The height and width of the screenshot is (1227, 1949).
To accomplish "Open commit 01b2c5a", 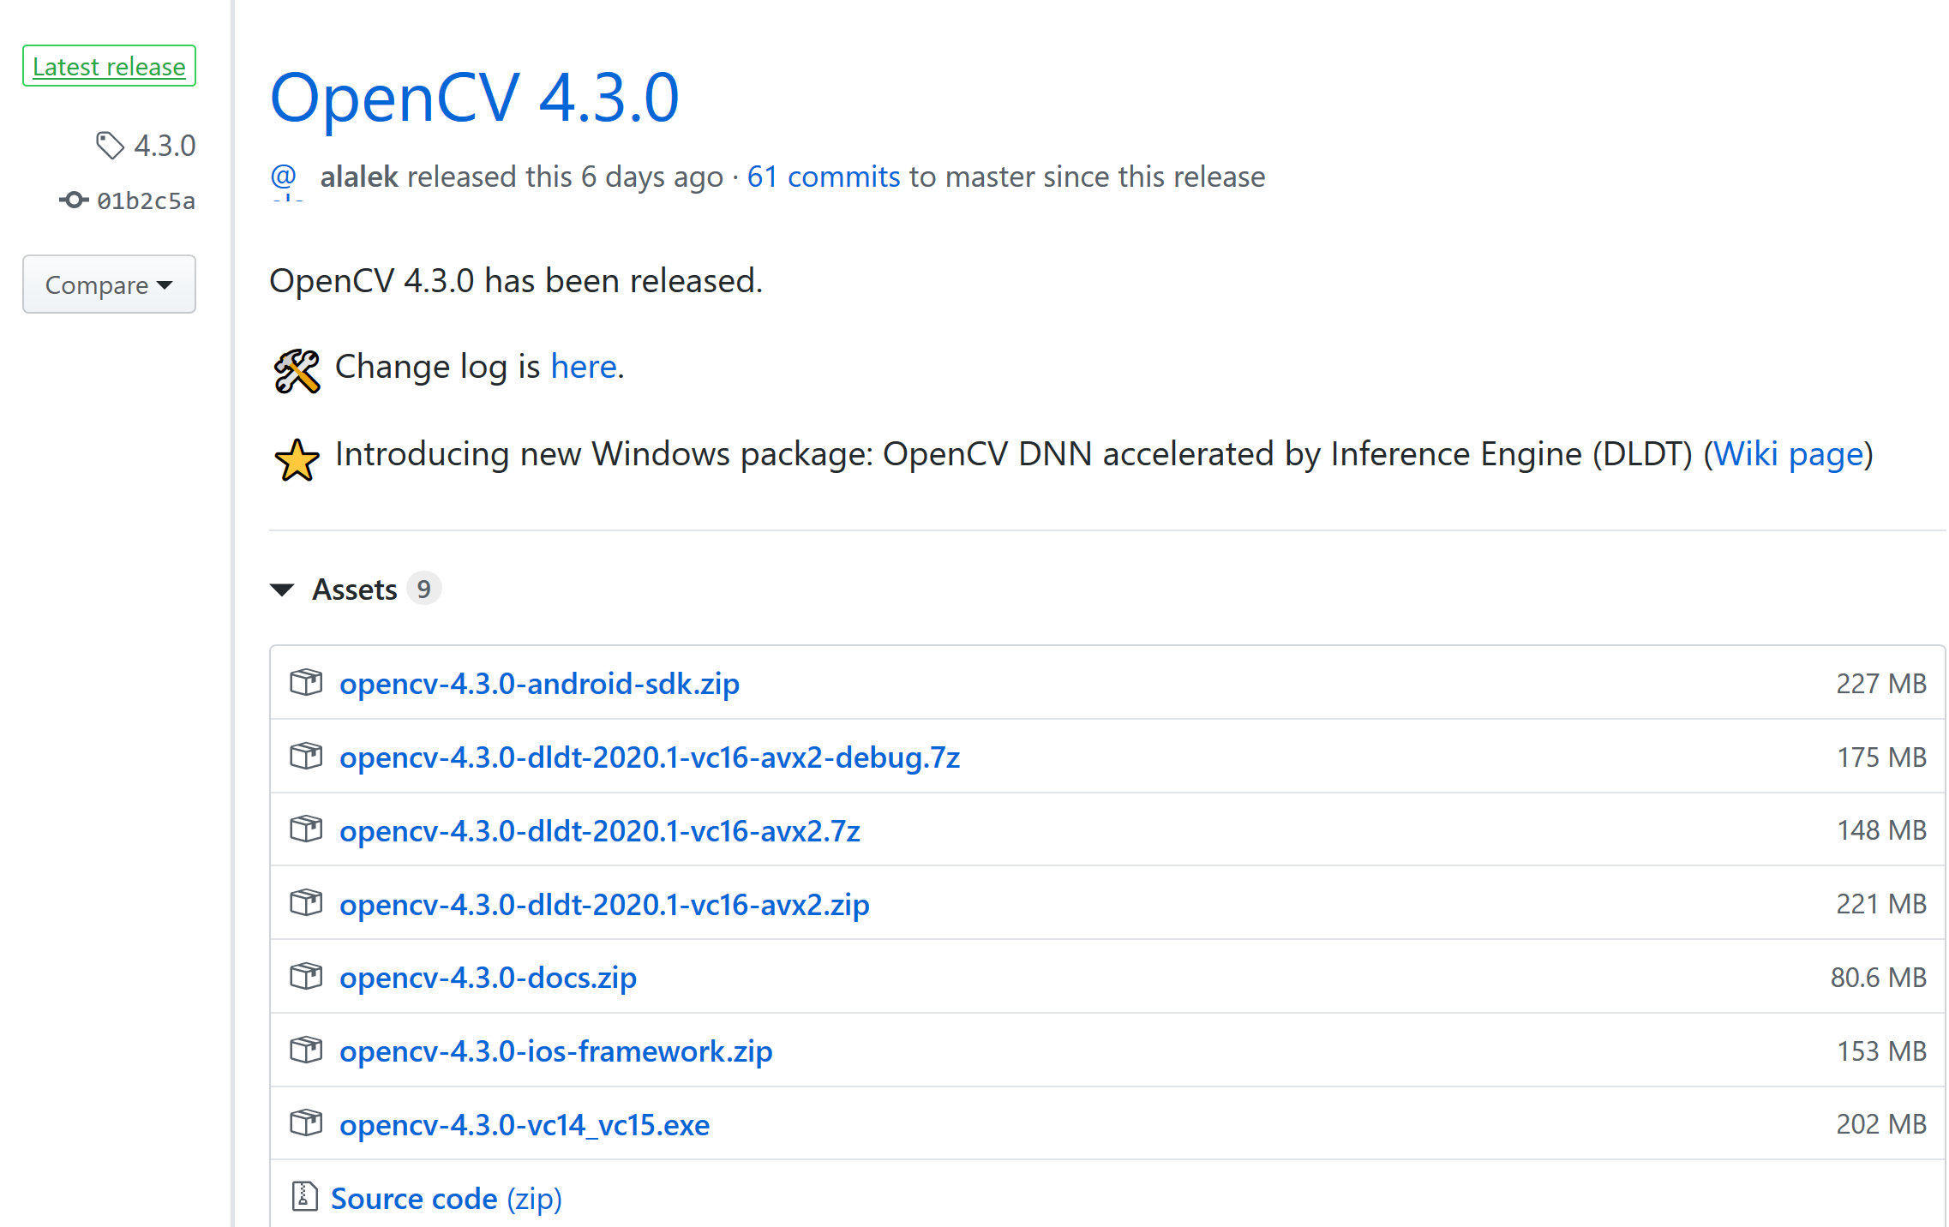I will coord(146,201).
